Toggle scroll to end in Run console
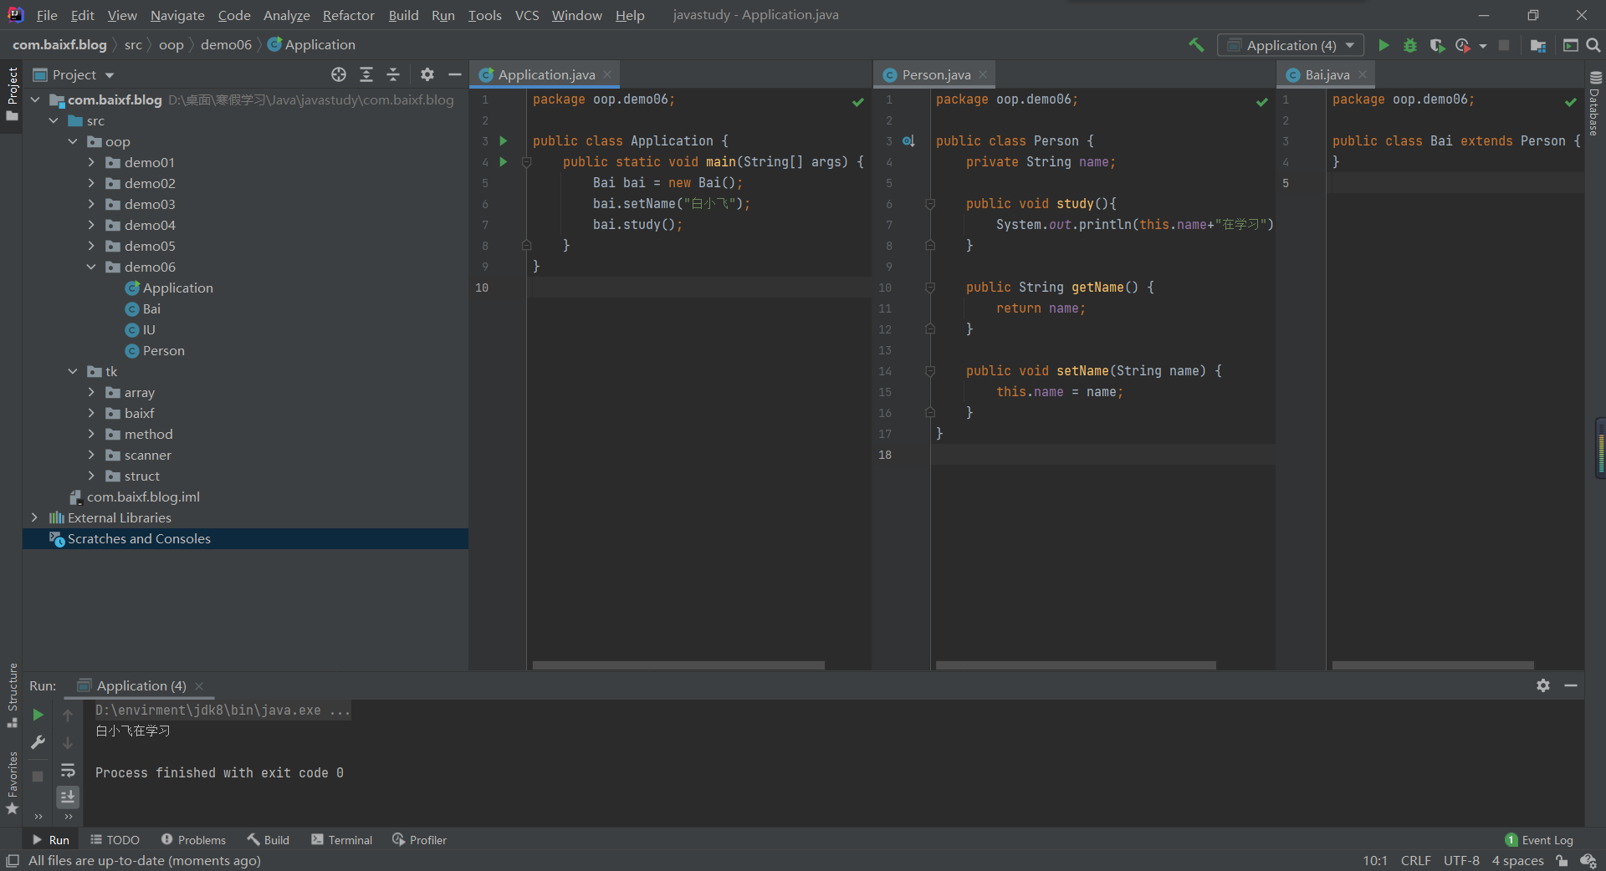The width and height of the screenshot is (1606, 871). tap(68, 797)
